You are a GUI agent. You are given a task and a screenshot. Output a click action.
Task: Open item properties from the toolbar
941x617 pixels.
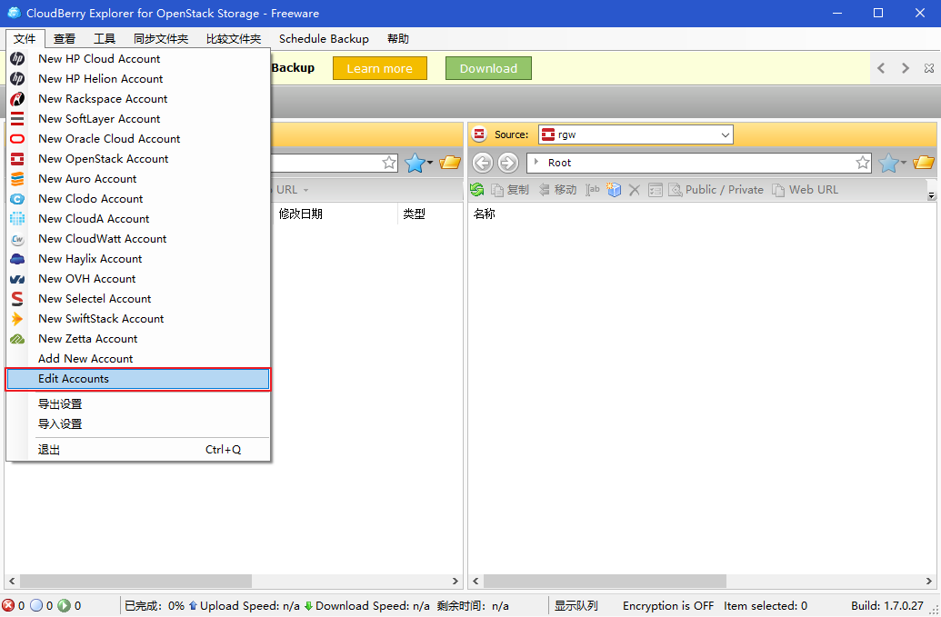(x=656, y=189)
